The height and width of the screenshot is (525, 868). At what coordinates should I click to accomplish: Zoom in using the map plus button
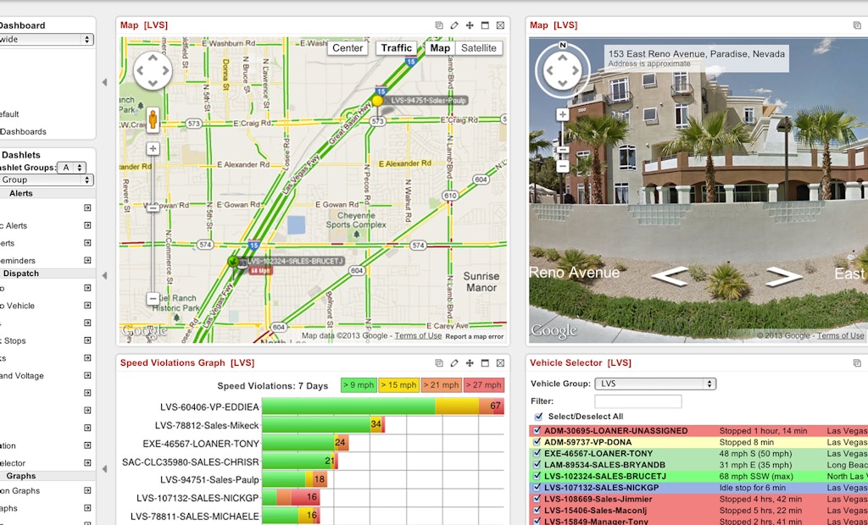tap(153, 149)
